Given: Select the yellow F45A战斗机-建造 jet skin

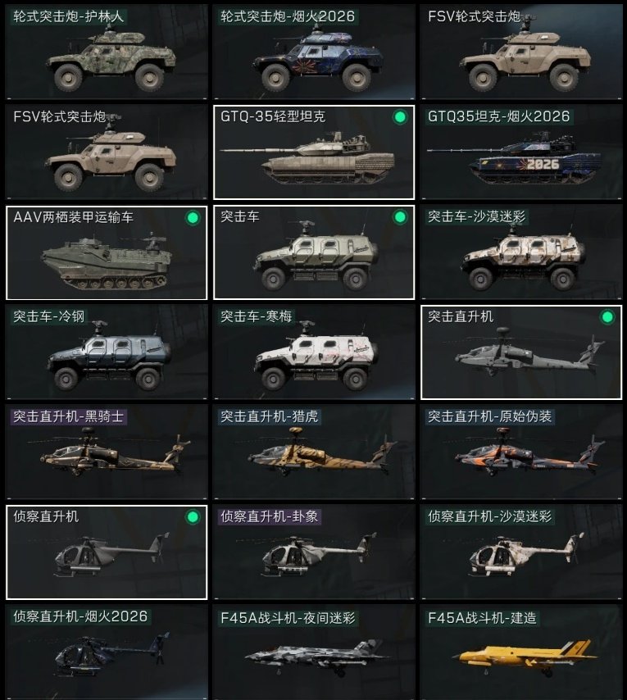Looking at the screenshot, I should (x=521, y=652).
